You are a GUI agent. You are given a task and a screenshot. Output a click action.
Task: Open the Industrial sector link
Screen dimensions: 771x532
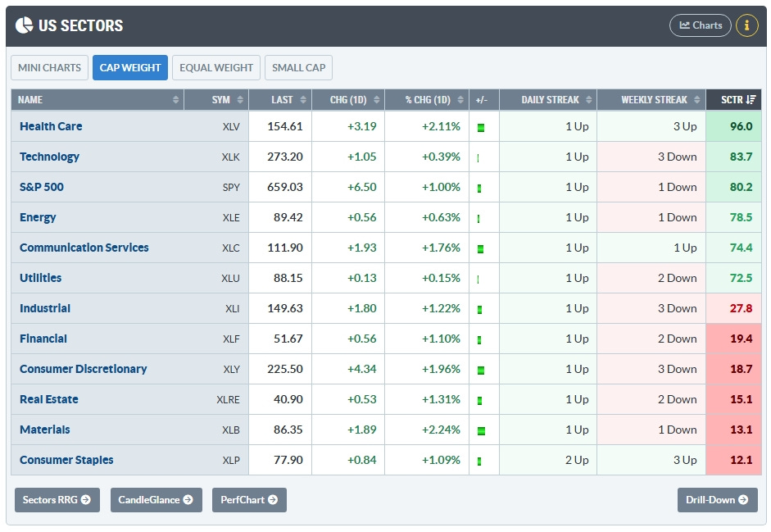pyautogui.click(x=45, y=308)
